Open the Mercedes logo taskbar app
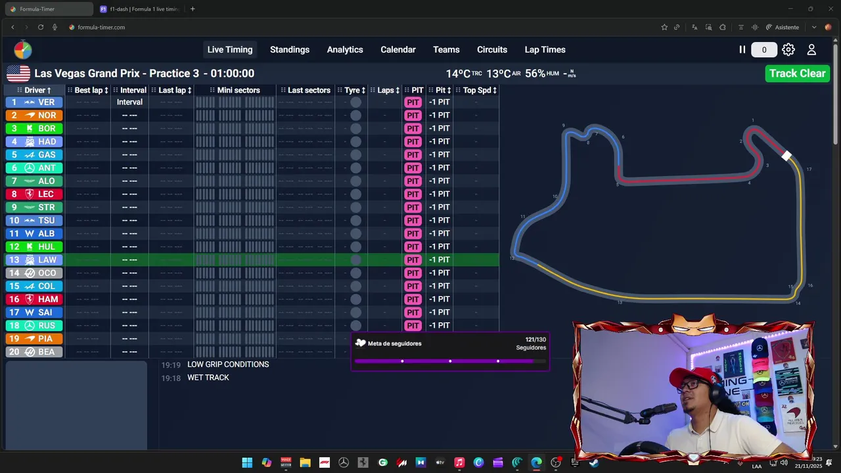This screenshot has width=841, height=473. pyautogui.click(x=344, y=463)
